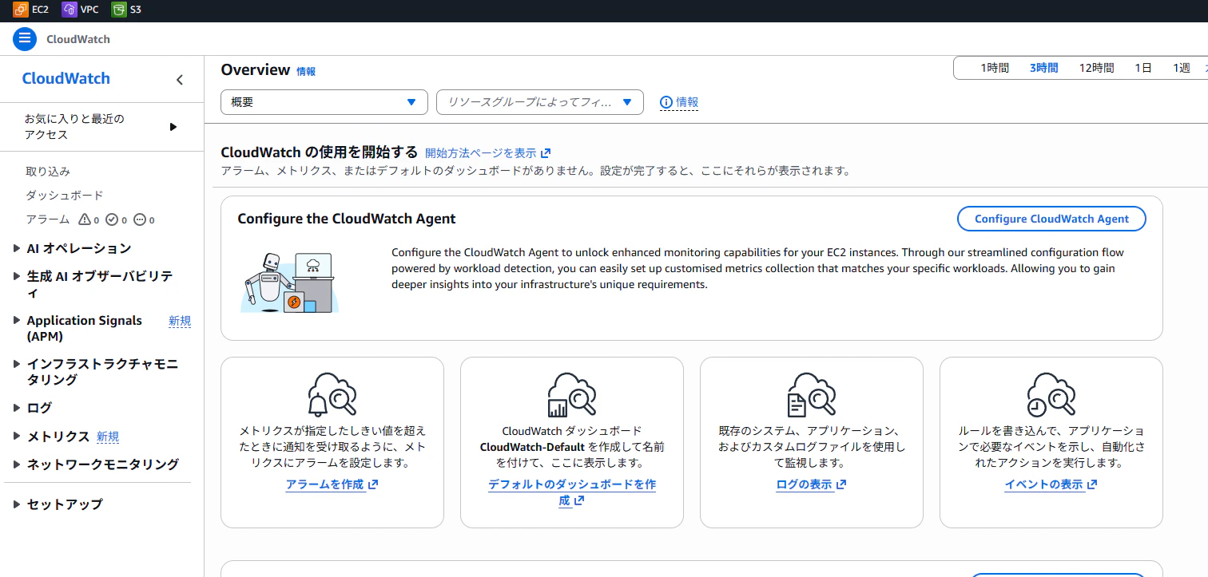Click the Configure CloudWatch Agent button
The height and width of the screenshot is (577, 1208).
pos(1051,219)
